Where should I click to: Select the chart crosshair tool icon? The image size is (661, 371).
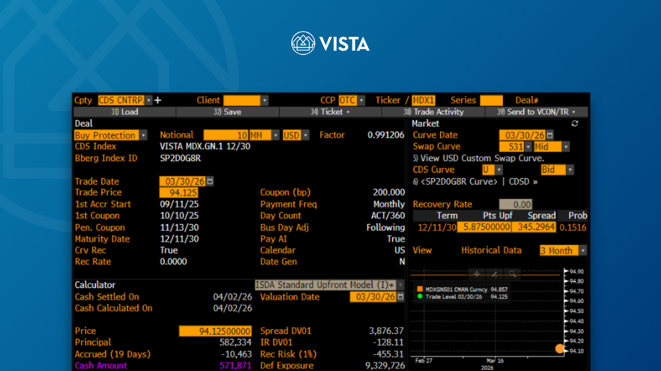pyautogui.click(x=476, y=273)
